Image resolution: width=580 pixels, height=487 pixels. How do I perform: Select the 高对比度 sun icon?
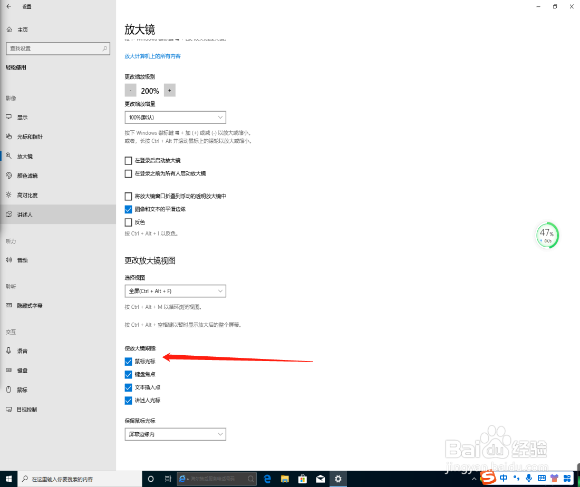click(9, 194)
